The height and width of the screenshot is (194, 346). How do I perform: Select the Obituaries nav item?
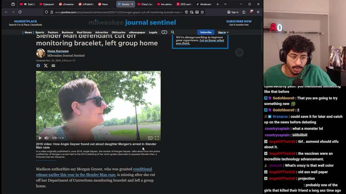118,32
